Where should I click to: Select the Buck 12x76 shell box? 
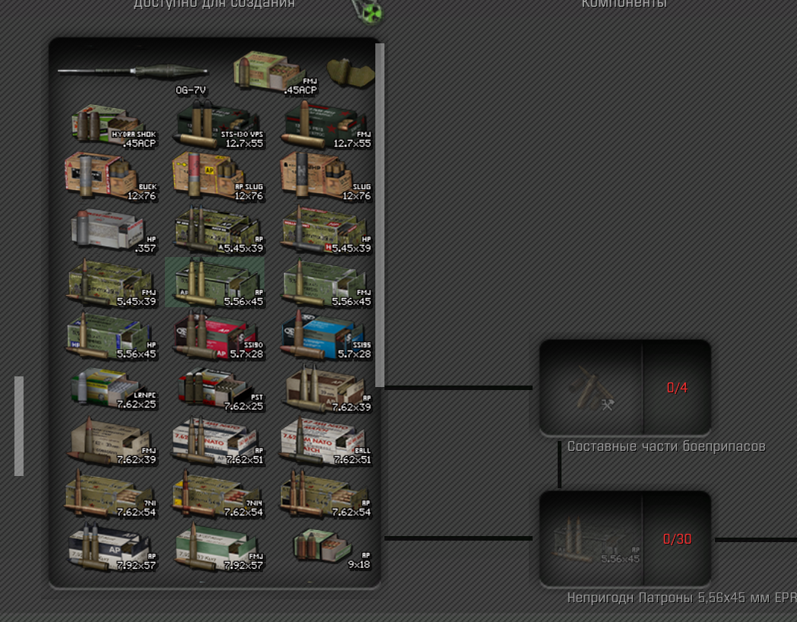(112, 176)
